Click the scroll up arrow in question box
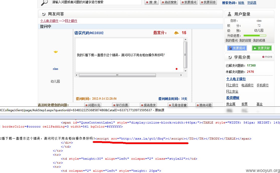280x173 pixels. point(185,39)
